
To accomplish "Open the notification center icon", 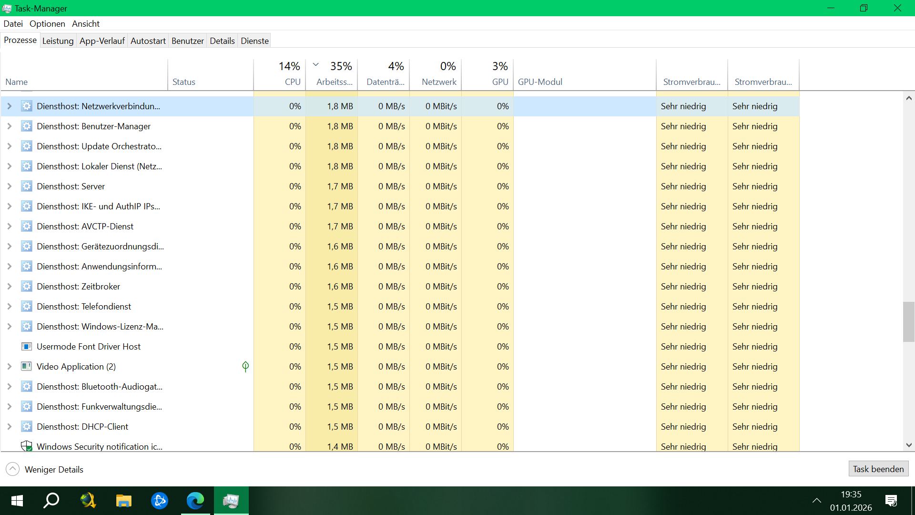I will (891, 501).
